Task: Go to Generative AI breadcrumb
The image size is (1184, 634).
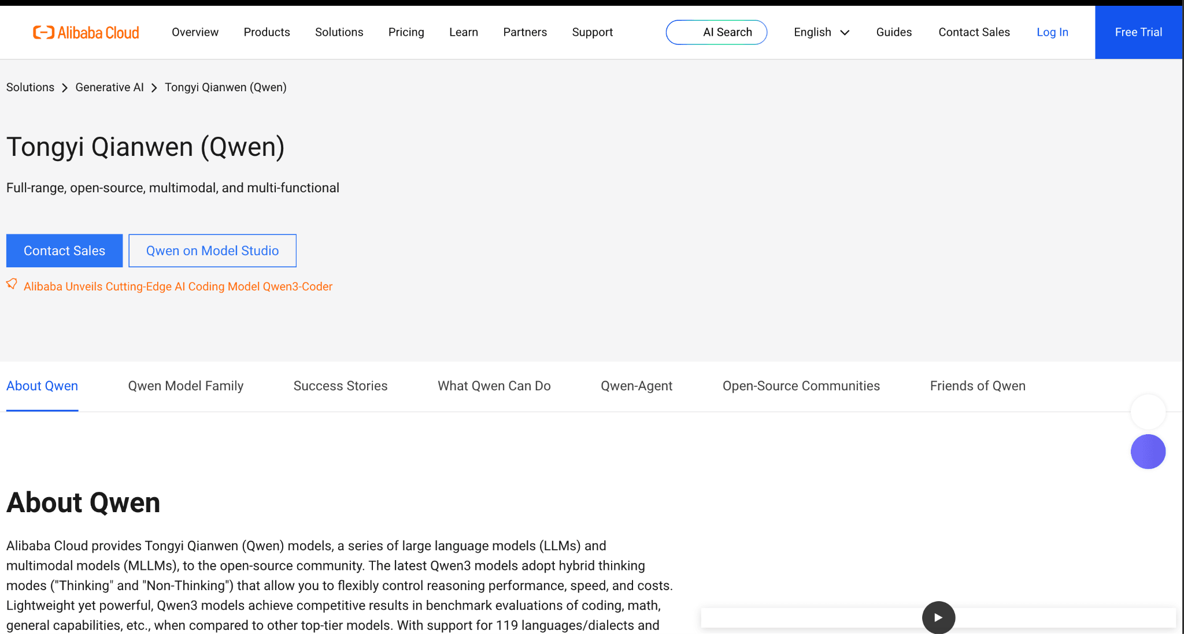Action: 109,87
